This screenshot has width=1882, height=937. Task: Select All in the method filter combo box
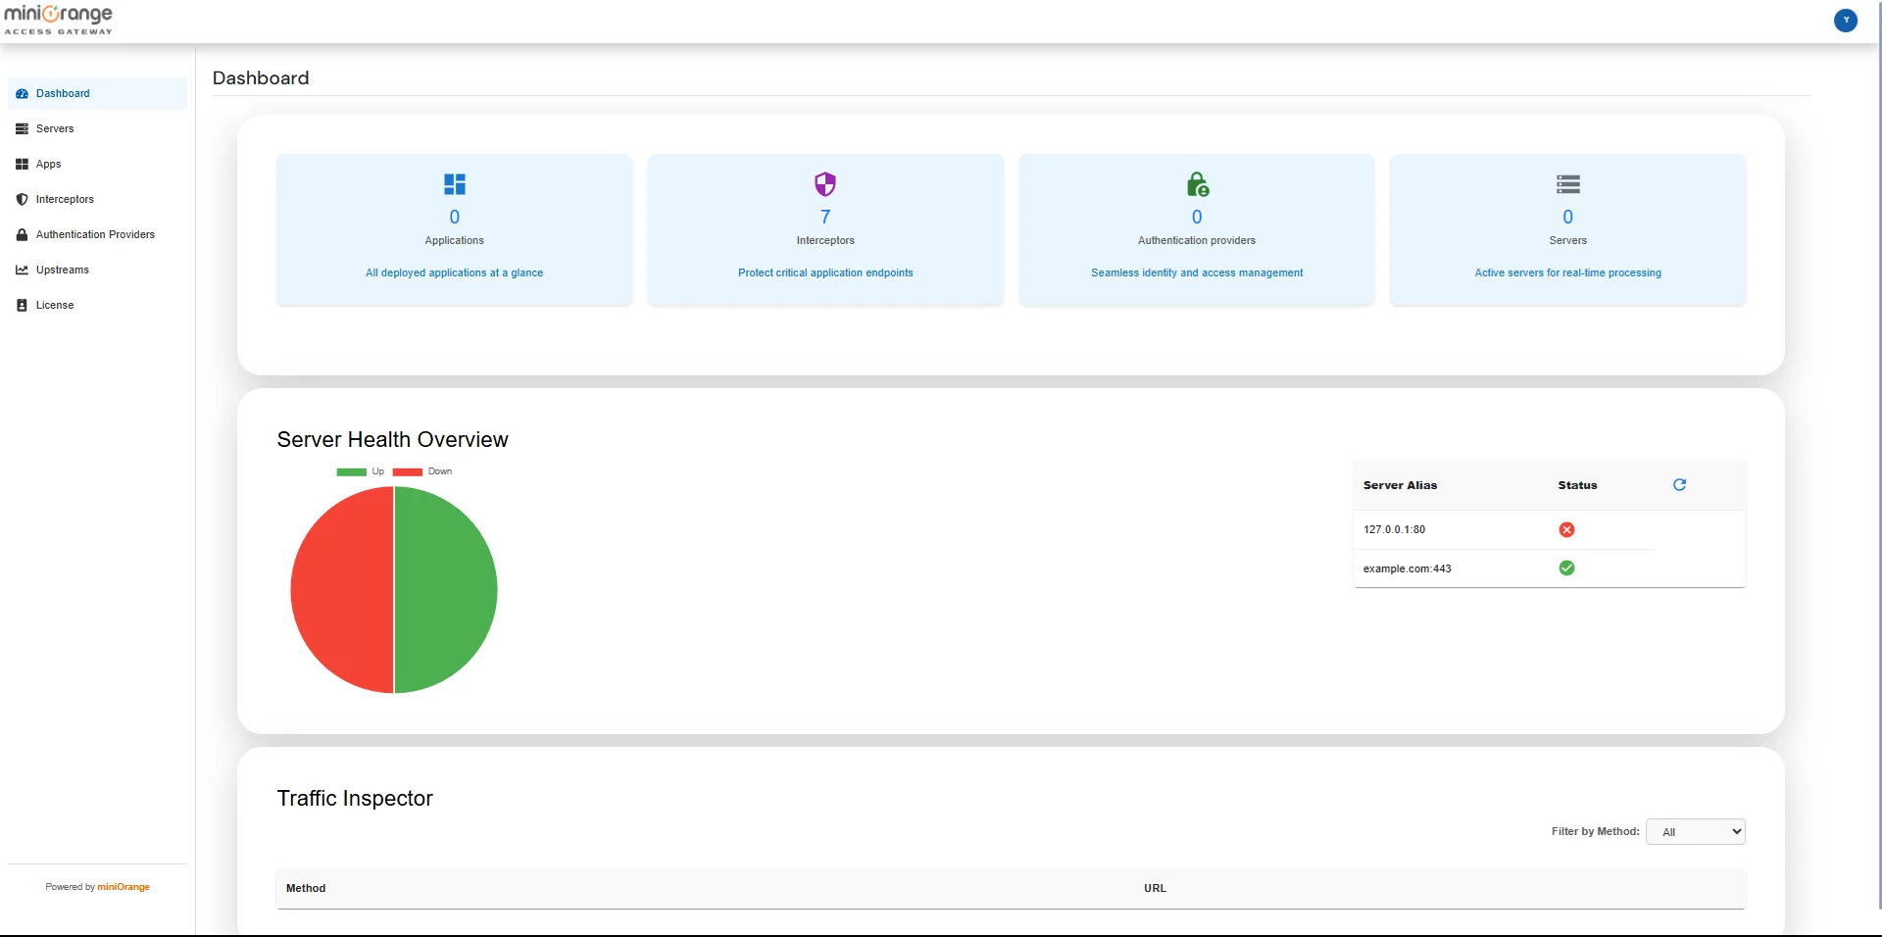pos(1697,831)
